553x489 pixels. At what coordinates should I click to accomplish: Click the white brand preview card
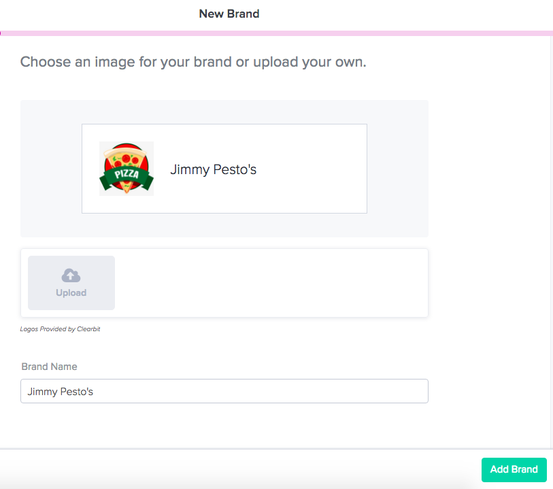[224, 169]
